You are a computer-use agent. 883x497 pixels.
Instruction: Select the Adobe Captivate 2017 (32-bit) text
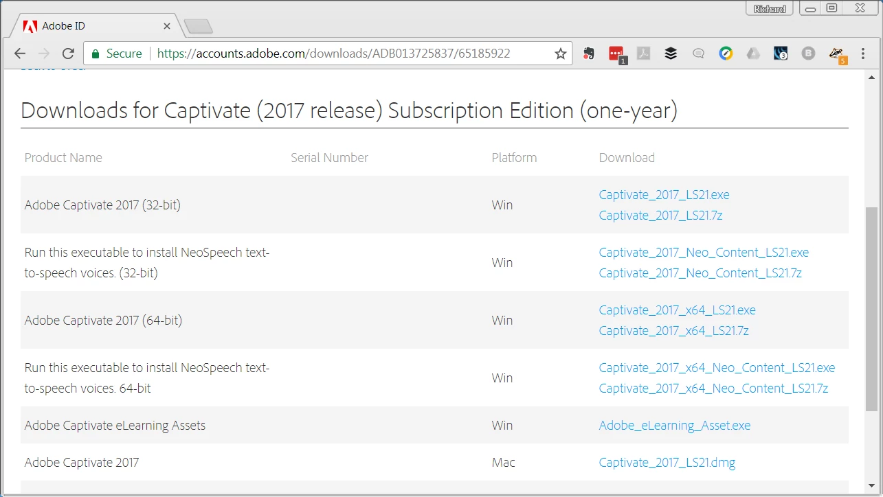(102, 205)
